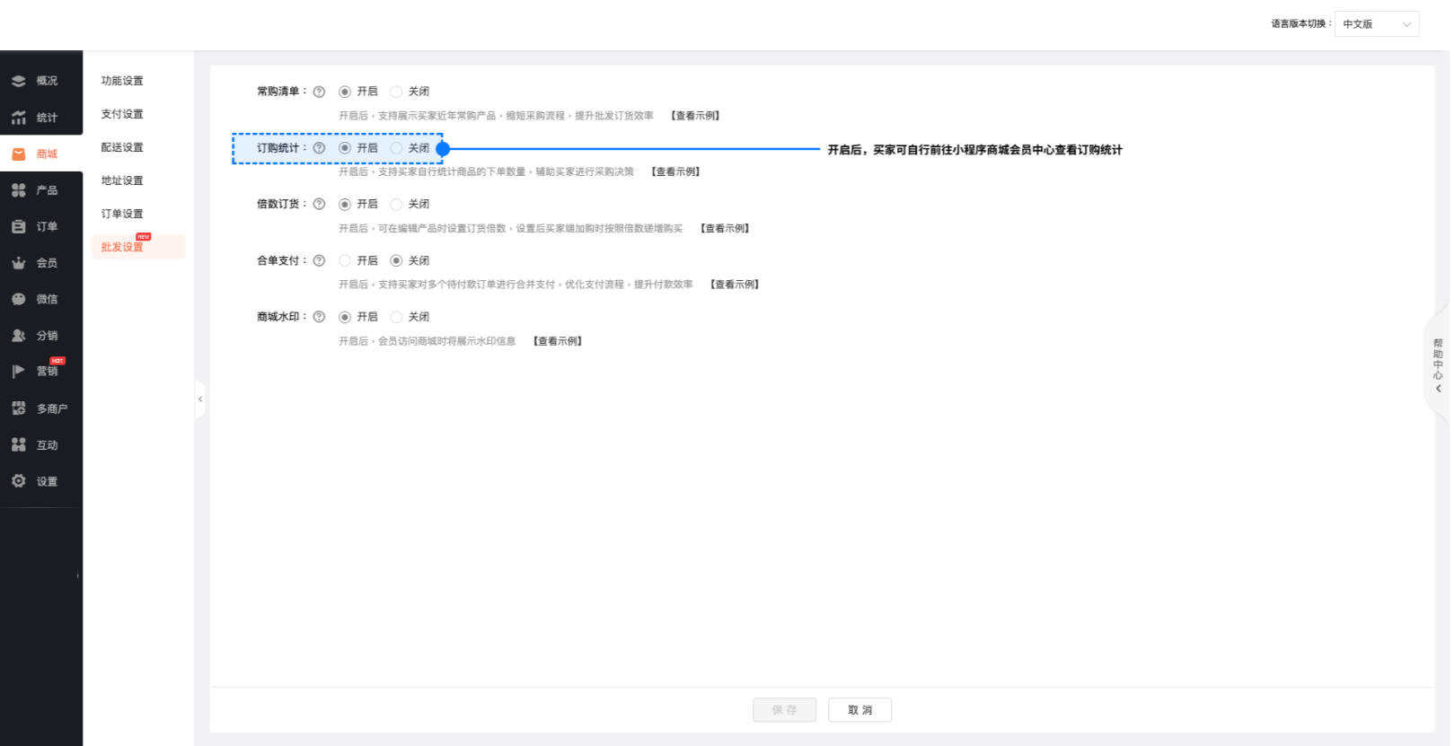
Task: Open 订单设置 submenu item
Action: [122, 214]
